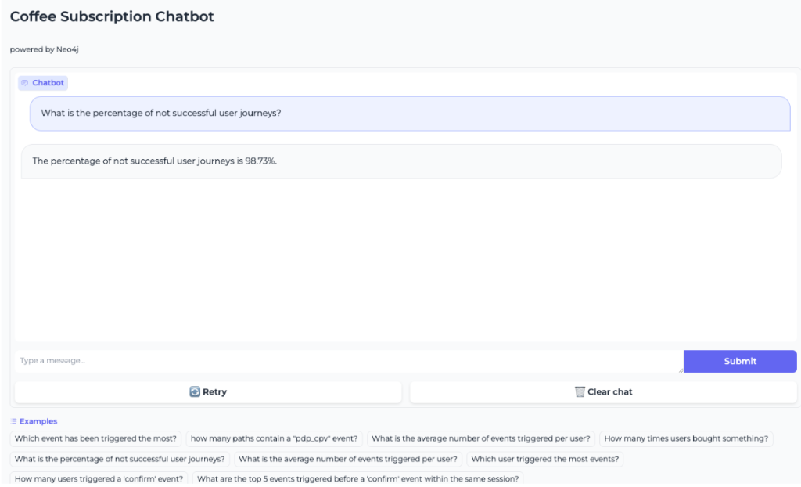Pick "How many times users bought something?" example
The width and height of the screenshot is (801, 487).
[686, 438]
